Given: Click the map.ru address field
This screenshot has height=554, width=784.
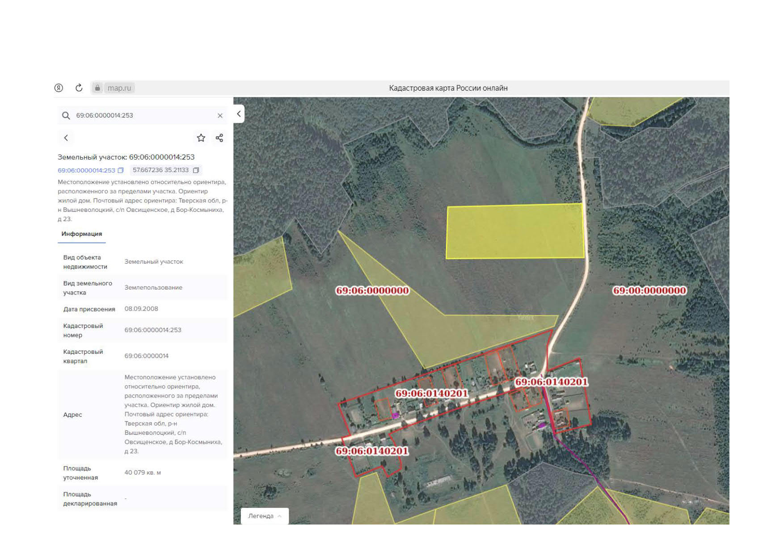Looking at the screenshot, I should click(x=119, y=88).
